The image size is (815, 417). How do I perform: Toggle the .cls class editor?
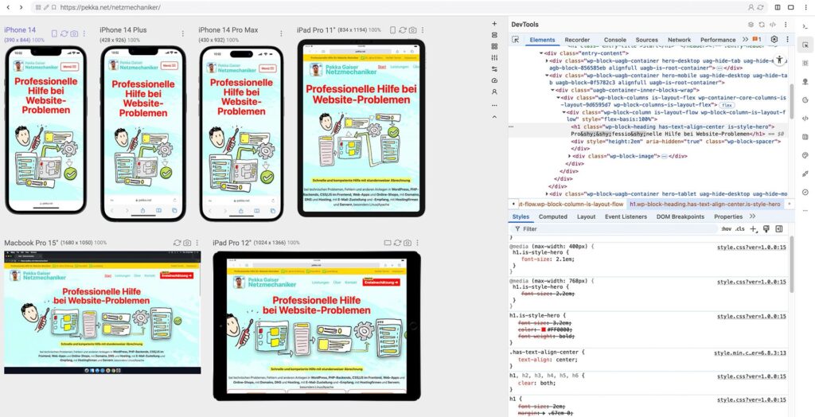pos(740,228)
